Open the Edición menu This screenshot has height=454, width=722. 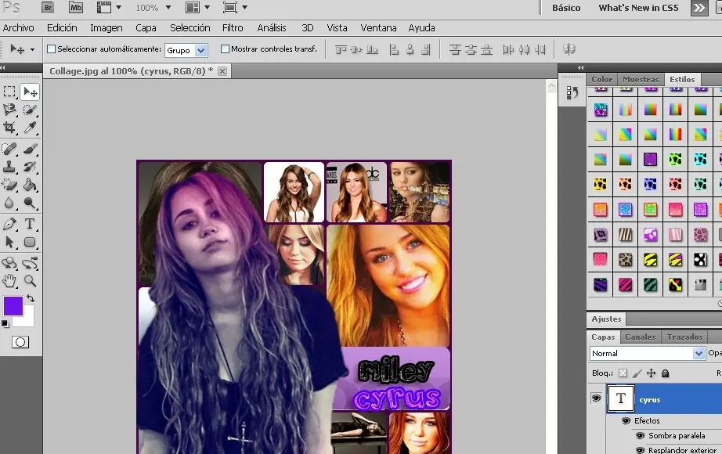pyautogui.click(x=62, y=28)
